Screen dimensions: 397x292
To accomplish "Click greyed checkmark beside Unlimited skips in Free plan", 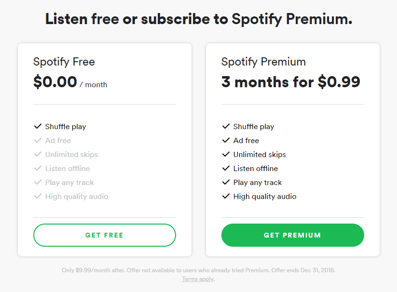I will 38,154.
